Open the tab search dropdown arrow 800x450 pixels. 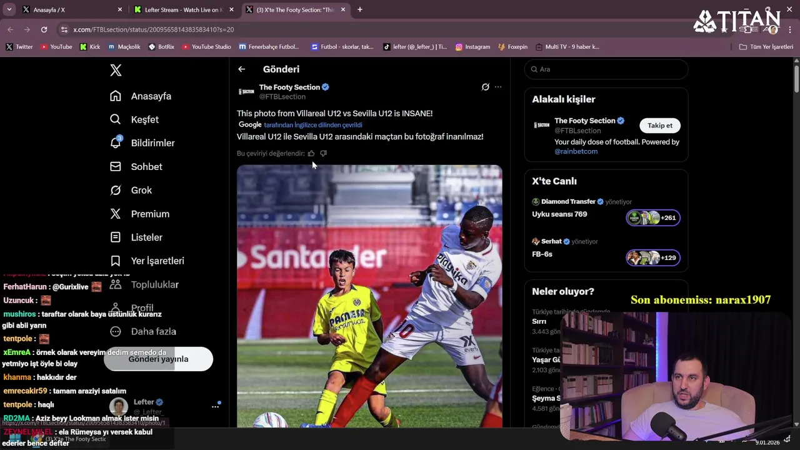coord(9,9)
